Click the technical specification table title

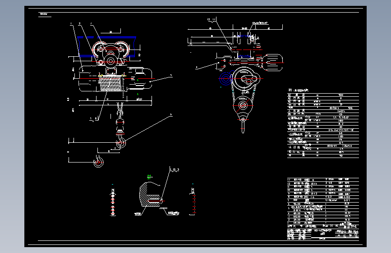click(298, 90)
